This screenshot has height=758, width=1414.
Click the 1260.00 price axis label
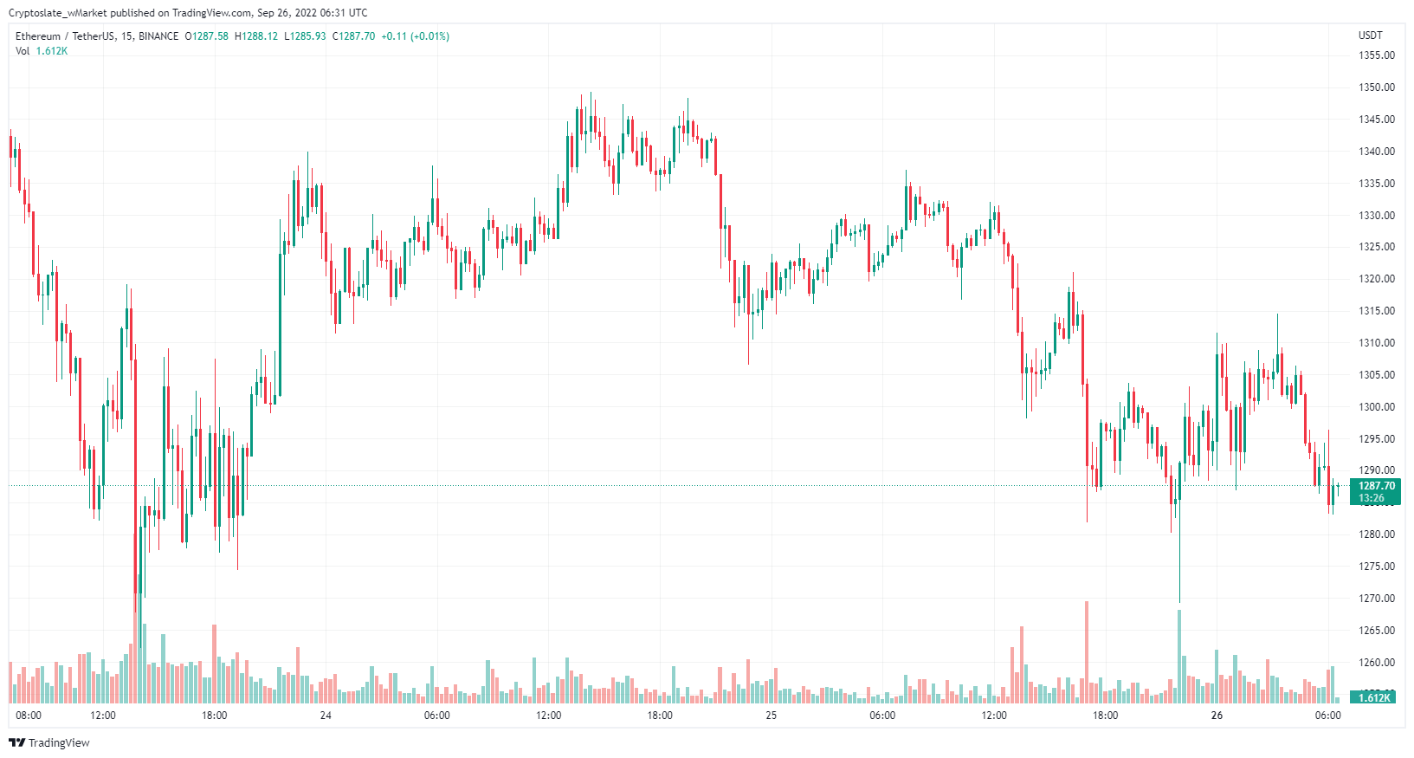tap(1377, 663)
